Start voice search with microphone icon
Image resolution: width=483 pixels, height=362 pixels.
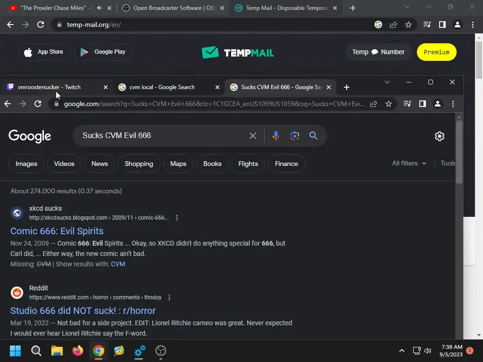[275, 135]
